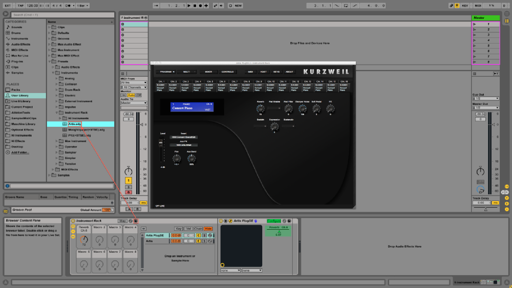The width and height of the screenshot is (512, 288).
Task: Select Audio Effects category in browser
Action: point(20,45)
